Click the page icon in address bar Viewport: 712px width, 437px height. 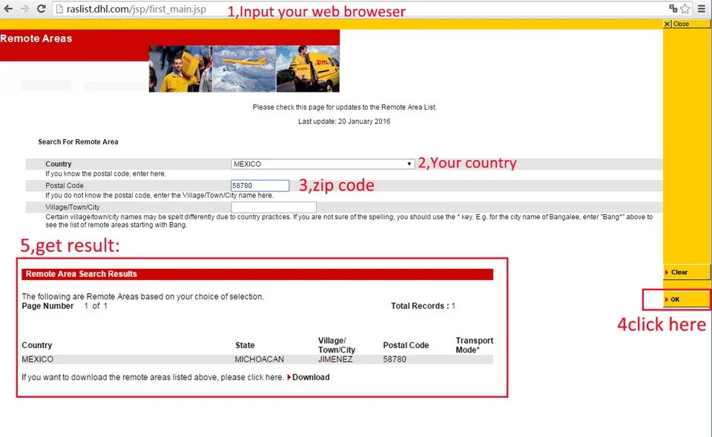(59, 9)
